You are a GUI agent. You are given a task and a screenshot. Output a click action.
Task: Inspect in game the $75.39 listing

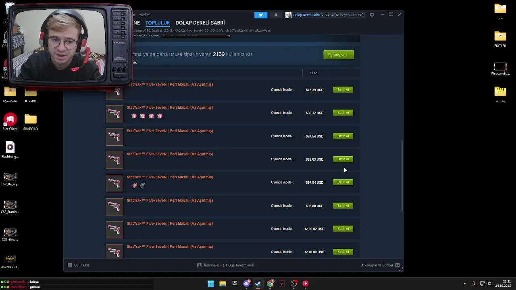[282, 90]
